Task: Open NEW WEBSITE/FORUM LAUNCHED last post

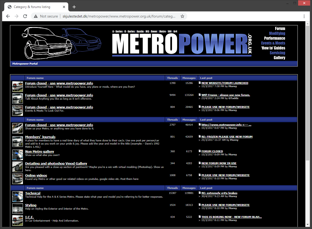Action: click(225, 83)
